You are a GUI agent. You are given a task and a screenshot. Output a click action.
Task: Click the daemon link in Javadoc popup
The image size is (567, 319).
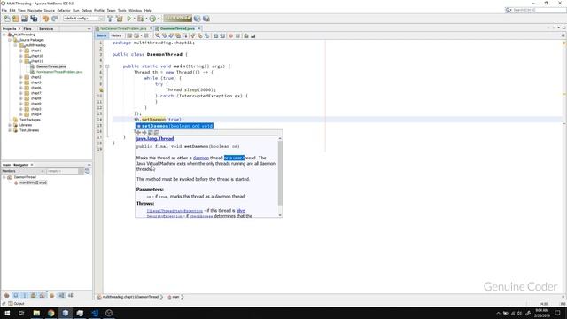(201, 158)
